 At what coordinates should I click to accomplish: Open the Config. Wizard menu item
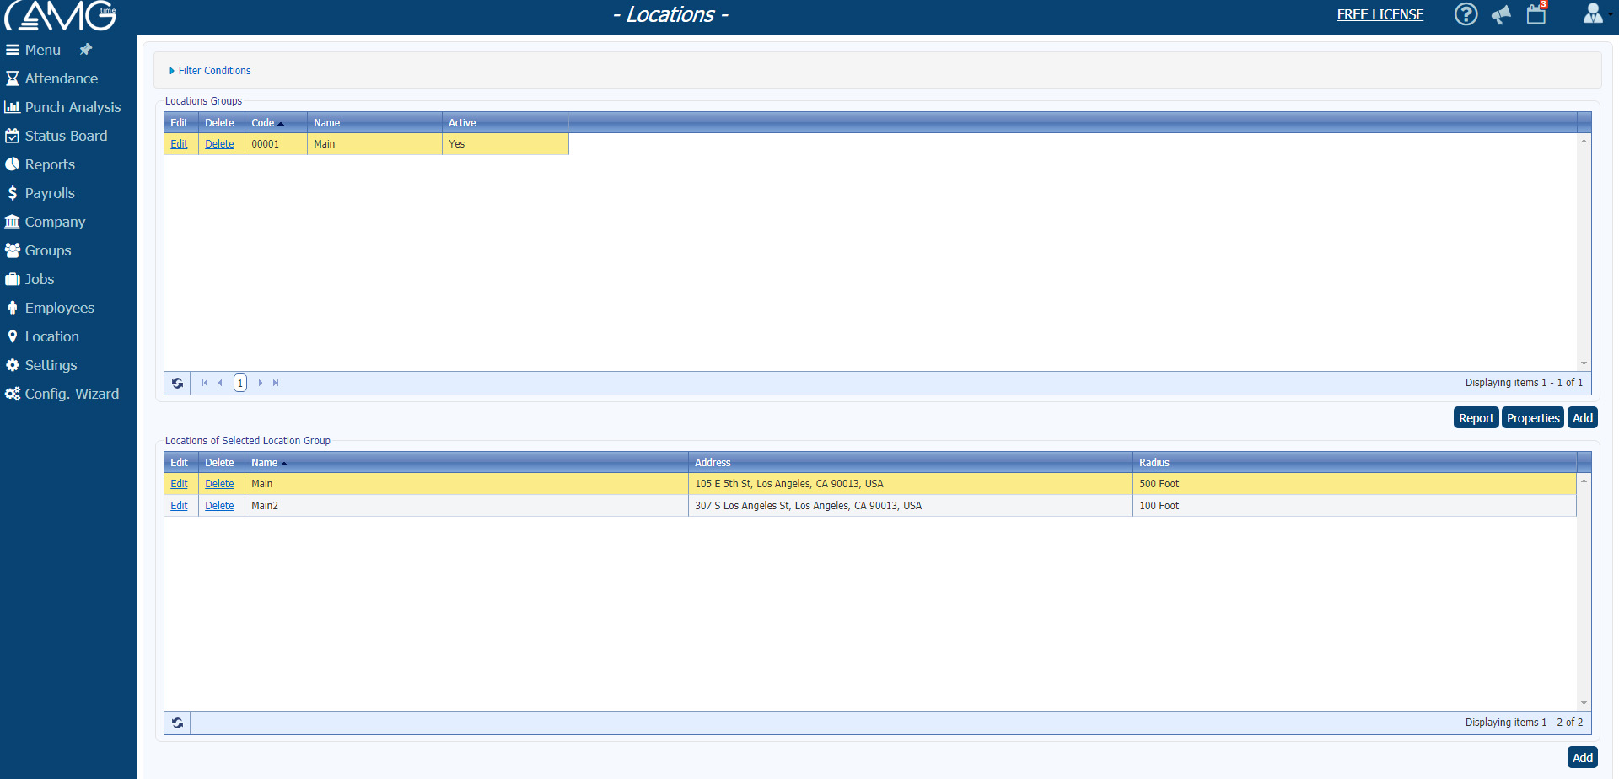(72, 394)
